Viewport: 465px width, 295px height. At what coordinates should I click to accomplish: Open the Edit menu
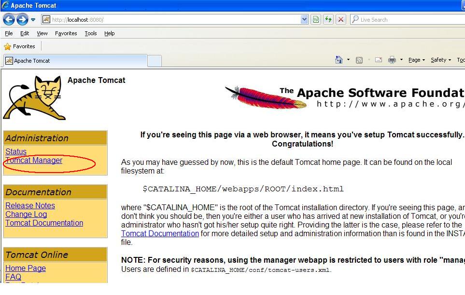coord(25,33)
